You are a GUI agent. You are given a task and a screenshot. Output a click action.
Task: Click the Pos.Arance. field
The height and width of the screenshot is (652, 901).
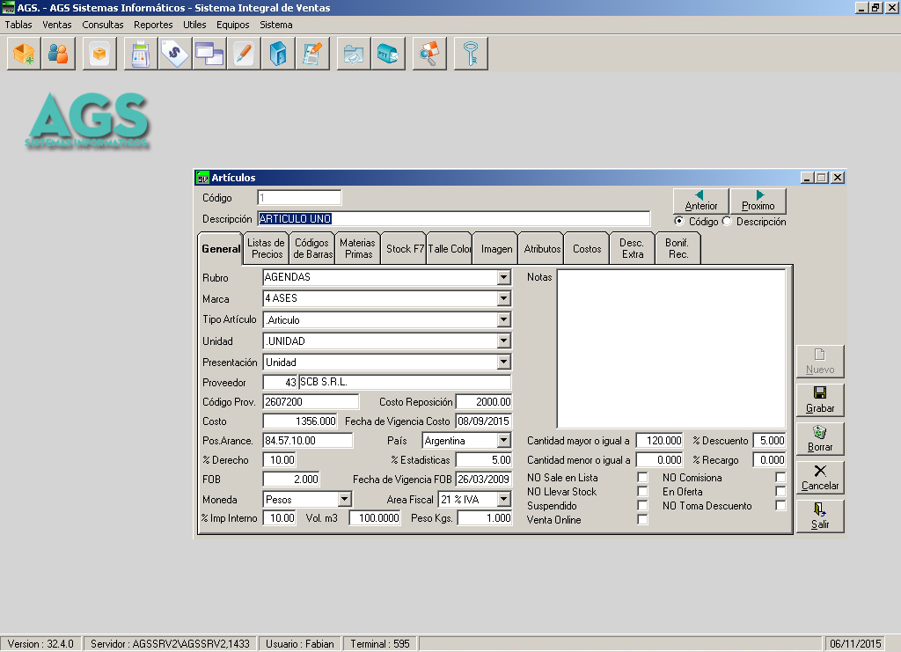pos(307,441)
